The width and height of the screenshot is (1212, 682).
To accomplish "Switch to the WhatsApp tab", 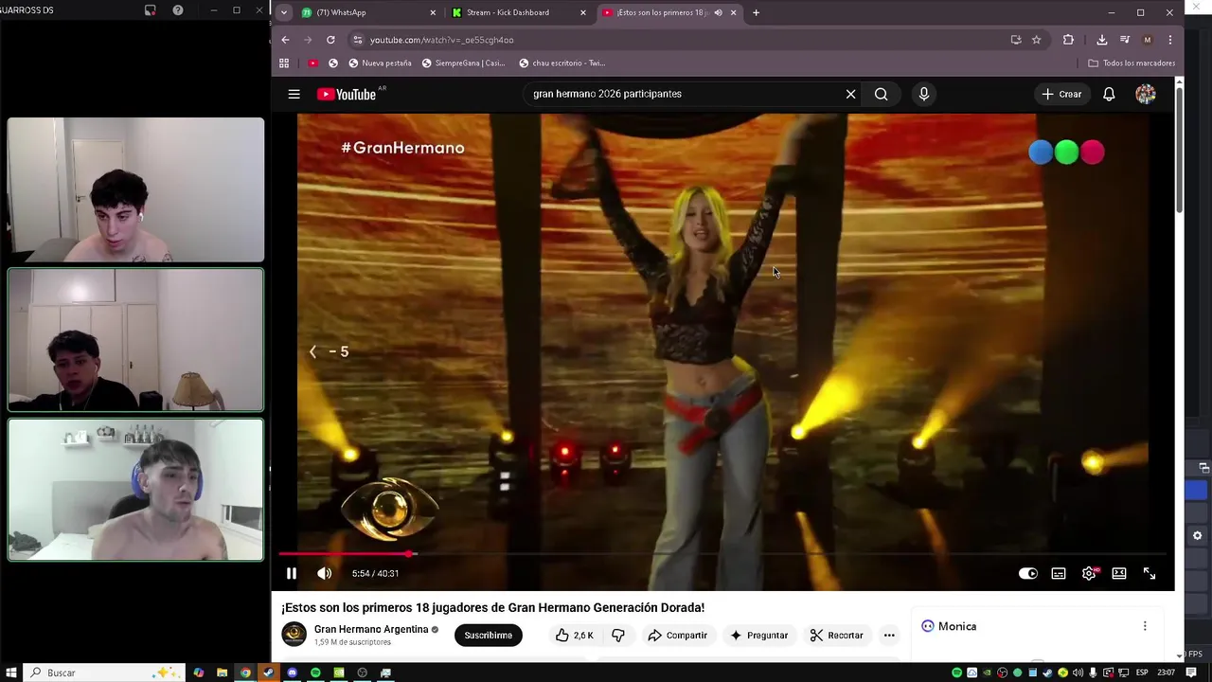I will pyautogui.click(x=369, y=12).
